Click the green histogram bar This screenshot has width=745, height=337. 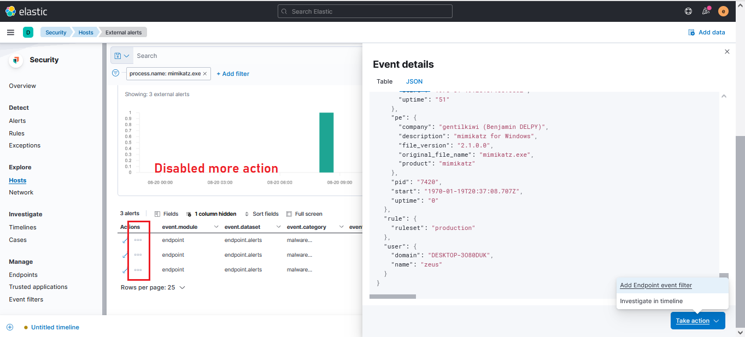coord(326,143)
